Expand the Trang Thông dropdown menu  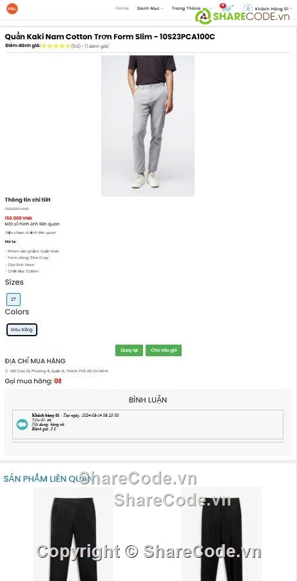pos(187,8)
